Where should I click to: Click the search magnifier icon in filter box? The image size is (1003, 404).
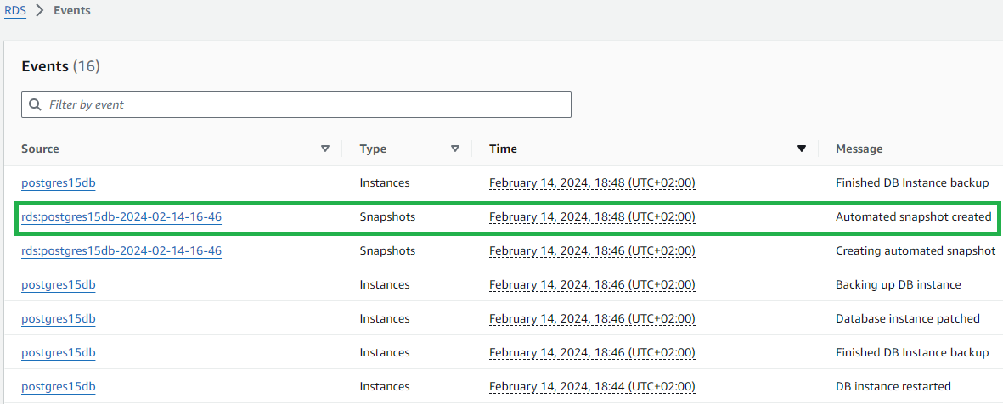[x=35, y=104]
